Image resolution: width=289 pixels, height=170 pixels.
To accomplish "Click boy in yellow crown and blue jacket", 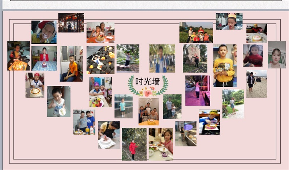I will pyautogui.click(x=210, y=122).
